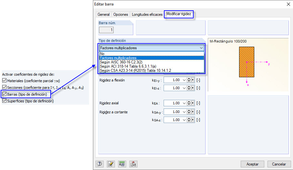Open the kEA side arrow menu
This screenshot has width=293, height=170.
pyautogui.click(x=193, y=103)
